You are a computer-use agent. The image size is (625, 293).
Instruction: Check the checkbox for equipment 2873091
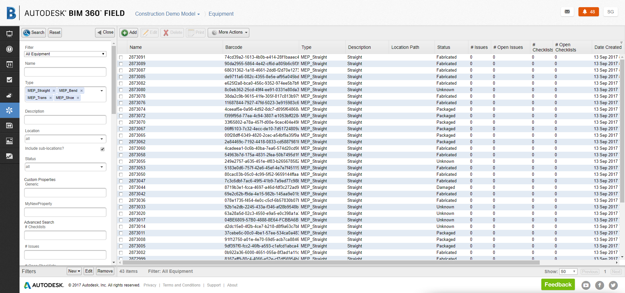click(x=121, y=57)
